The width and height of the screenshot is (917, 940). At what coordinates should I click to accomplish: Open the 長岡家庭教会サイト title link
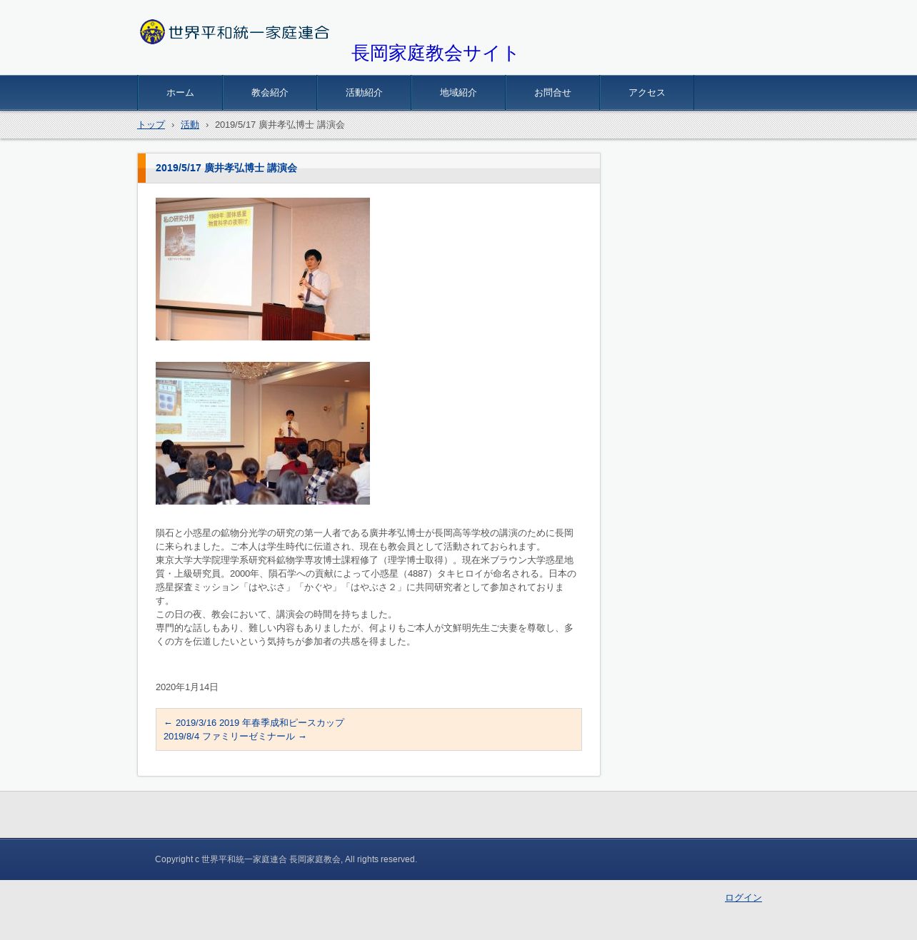coord(434,54)
